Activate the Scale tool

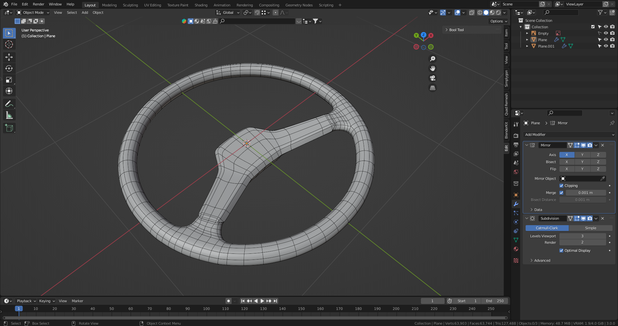click(x=9, y=80)
